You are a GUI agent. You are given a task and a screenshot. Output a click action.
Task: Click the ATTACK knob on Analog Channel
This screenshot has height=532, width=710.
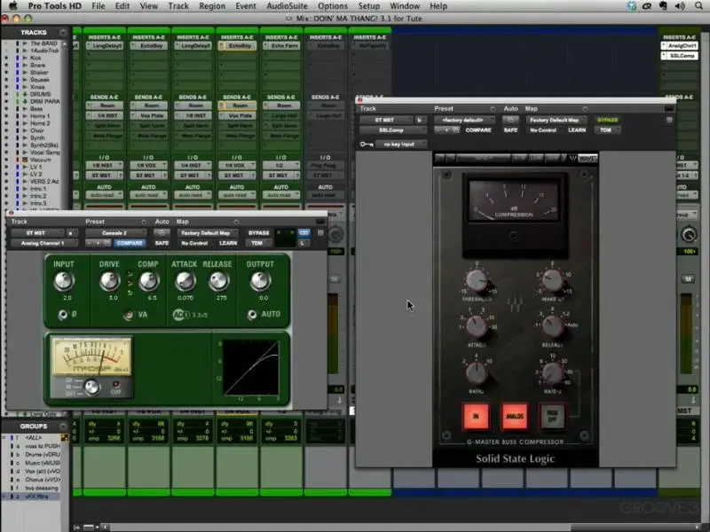(x=185, y=281)
